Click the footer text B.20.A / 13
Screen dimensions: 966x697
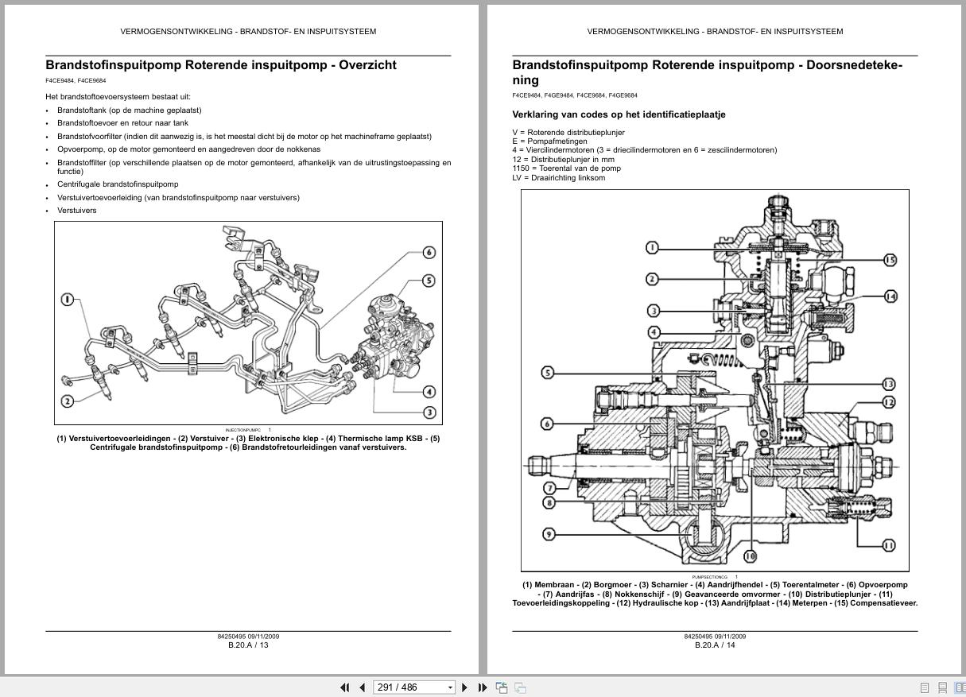point(247,645)
